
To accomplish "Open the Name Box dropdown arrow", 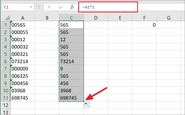I will click(31, 7).
